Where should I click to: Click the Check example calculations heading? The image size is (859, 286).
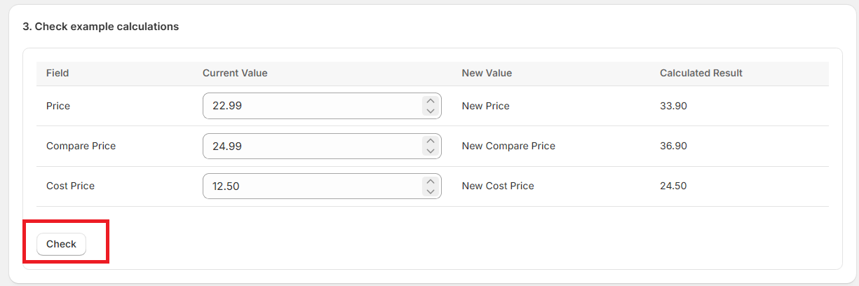pos(100,27)
